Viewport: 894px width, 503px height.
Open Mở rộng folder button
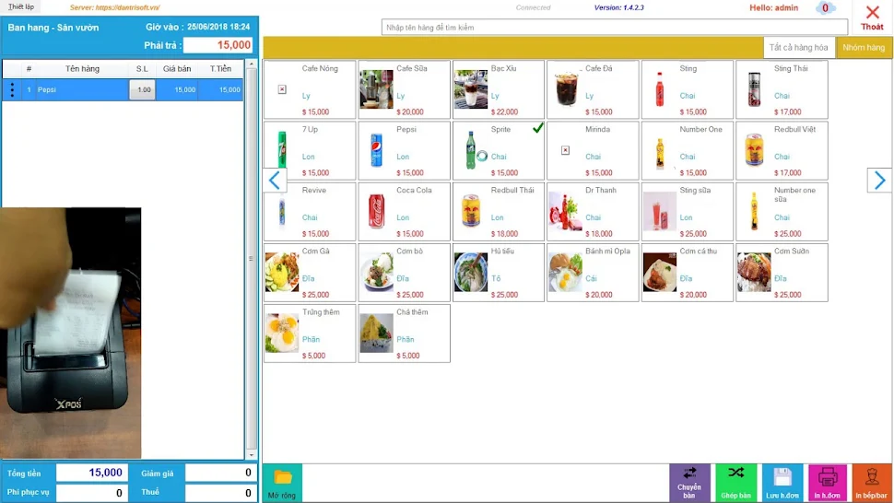[x=282, y=483]
